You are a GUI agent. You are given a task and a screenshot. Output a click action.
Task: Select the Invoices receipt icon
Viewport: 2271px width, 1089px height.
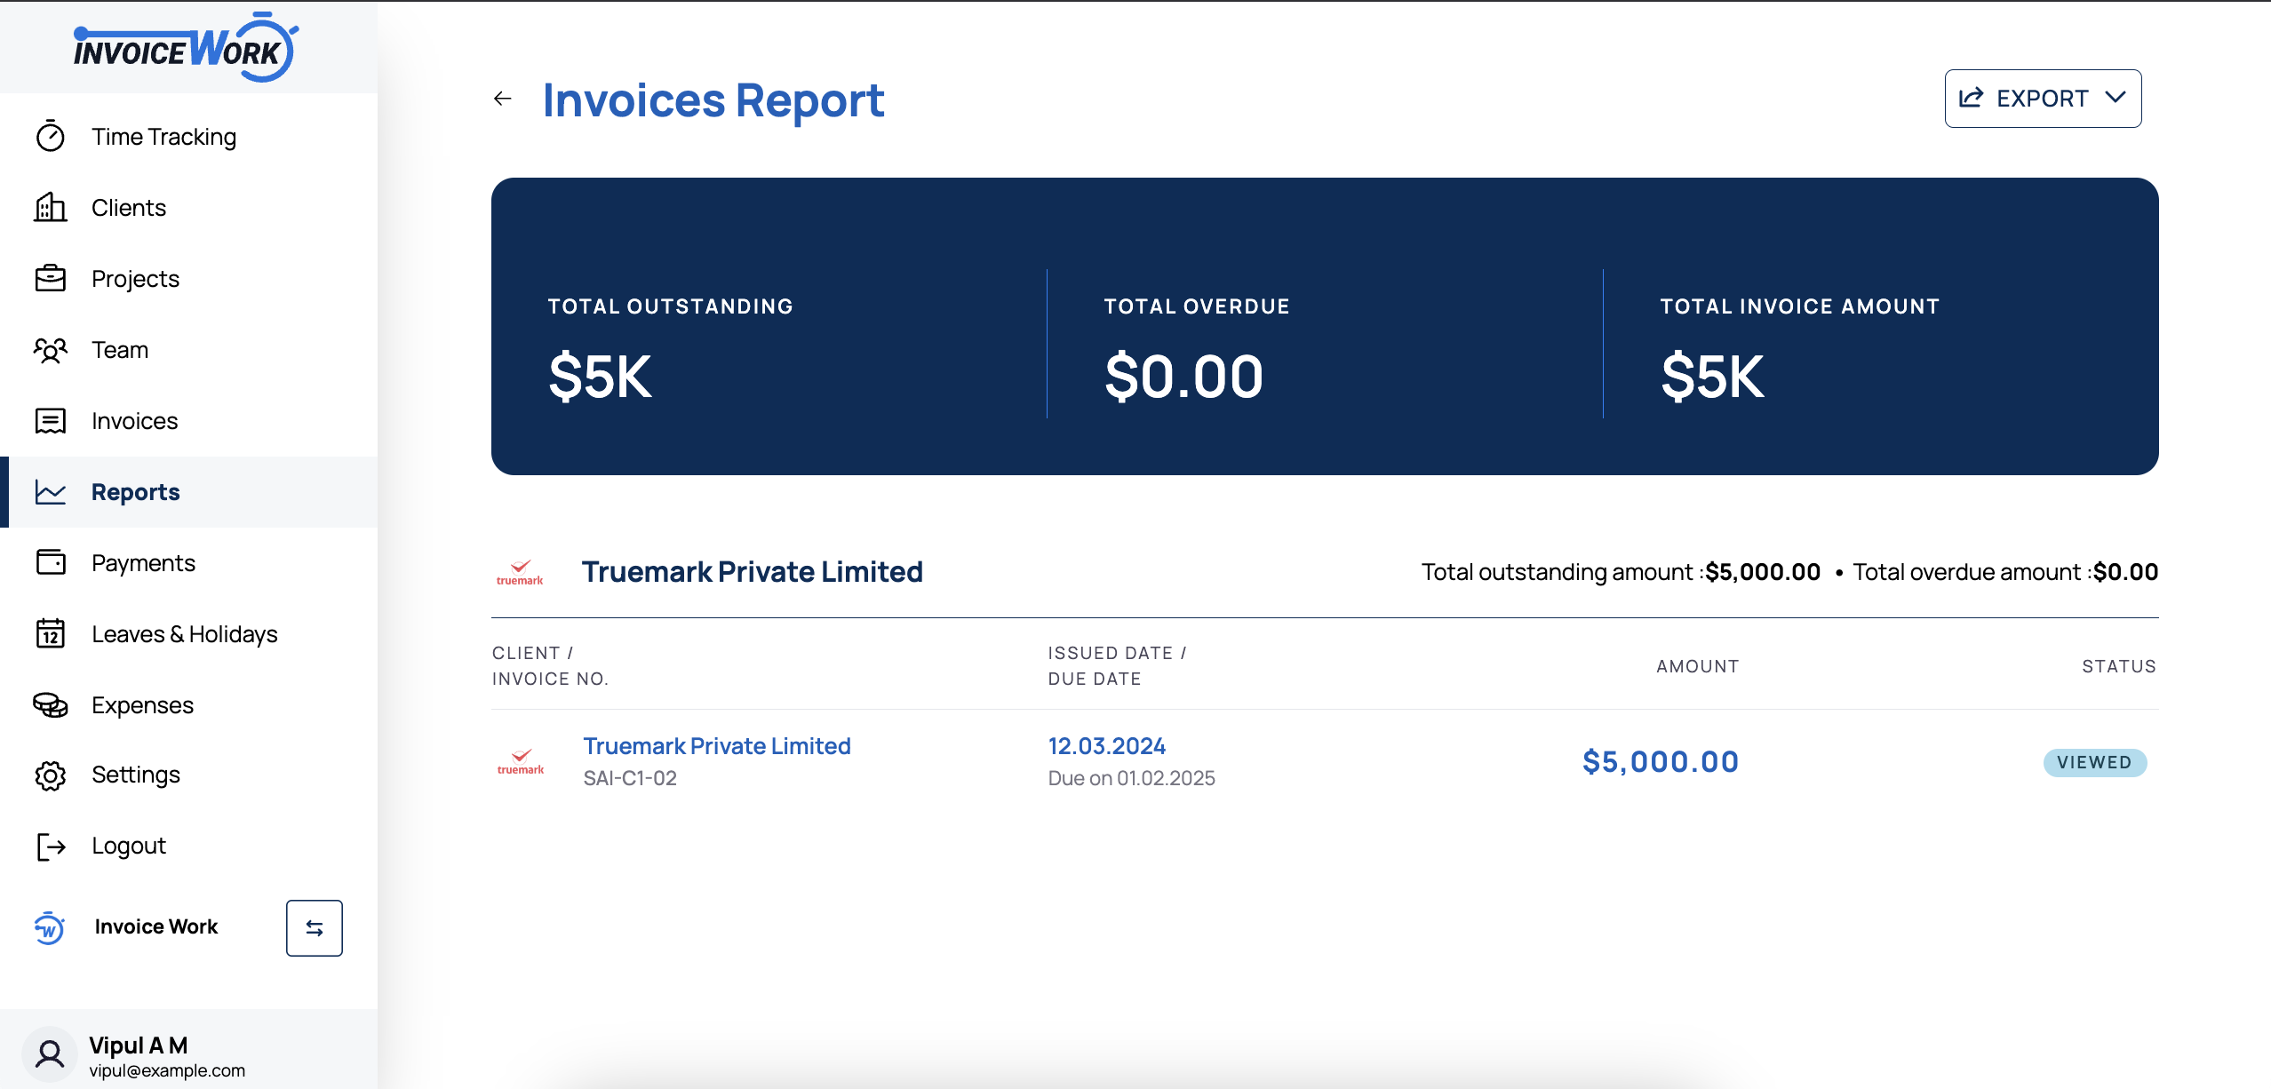[x=51, y=420]
